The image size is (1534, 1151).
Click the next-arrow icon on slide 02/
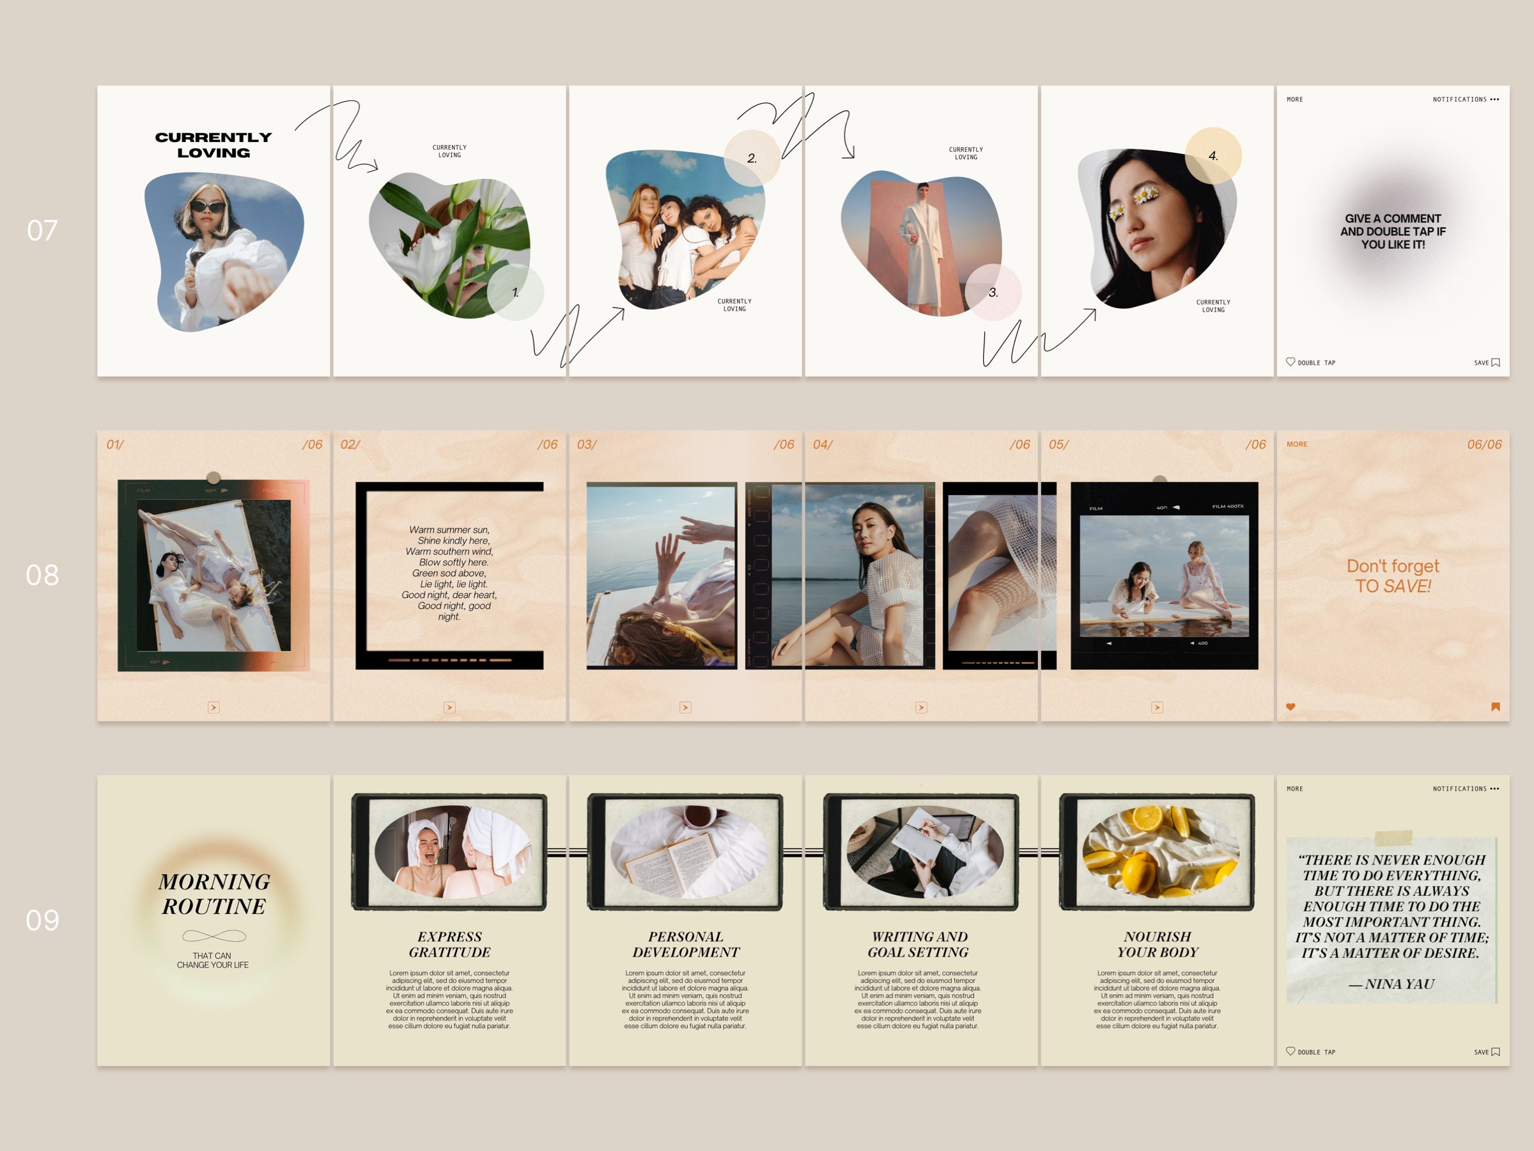pyautogui.click(x=449, y=707)
